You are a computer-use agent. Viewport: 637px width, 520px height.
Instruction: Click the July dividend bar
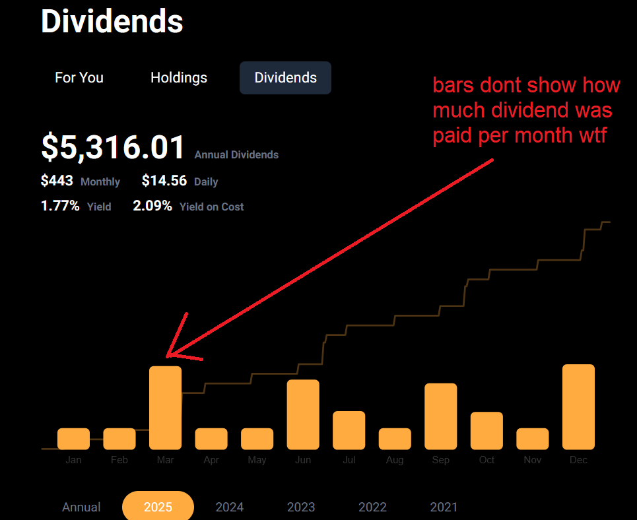pos(349,430)
